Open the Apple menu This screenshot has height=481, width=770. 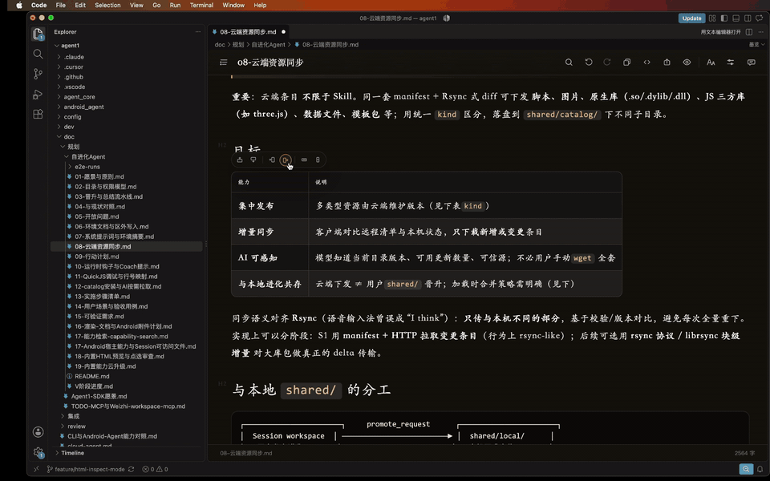tap(19, 5)
